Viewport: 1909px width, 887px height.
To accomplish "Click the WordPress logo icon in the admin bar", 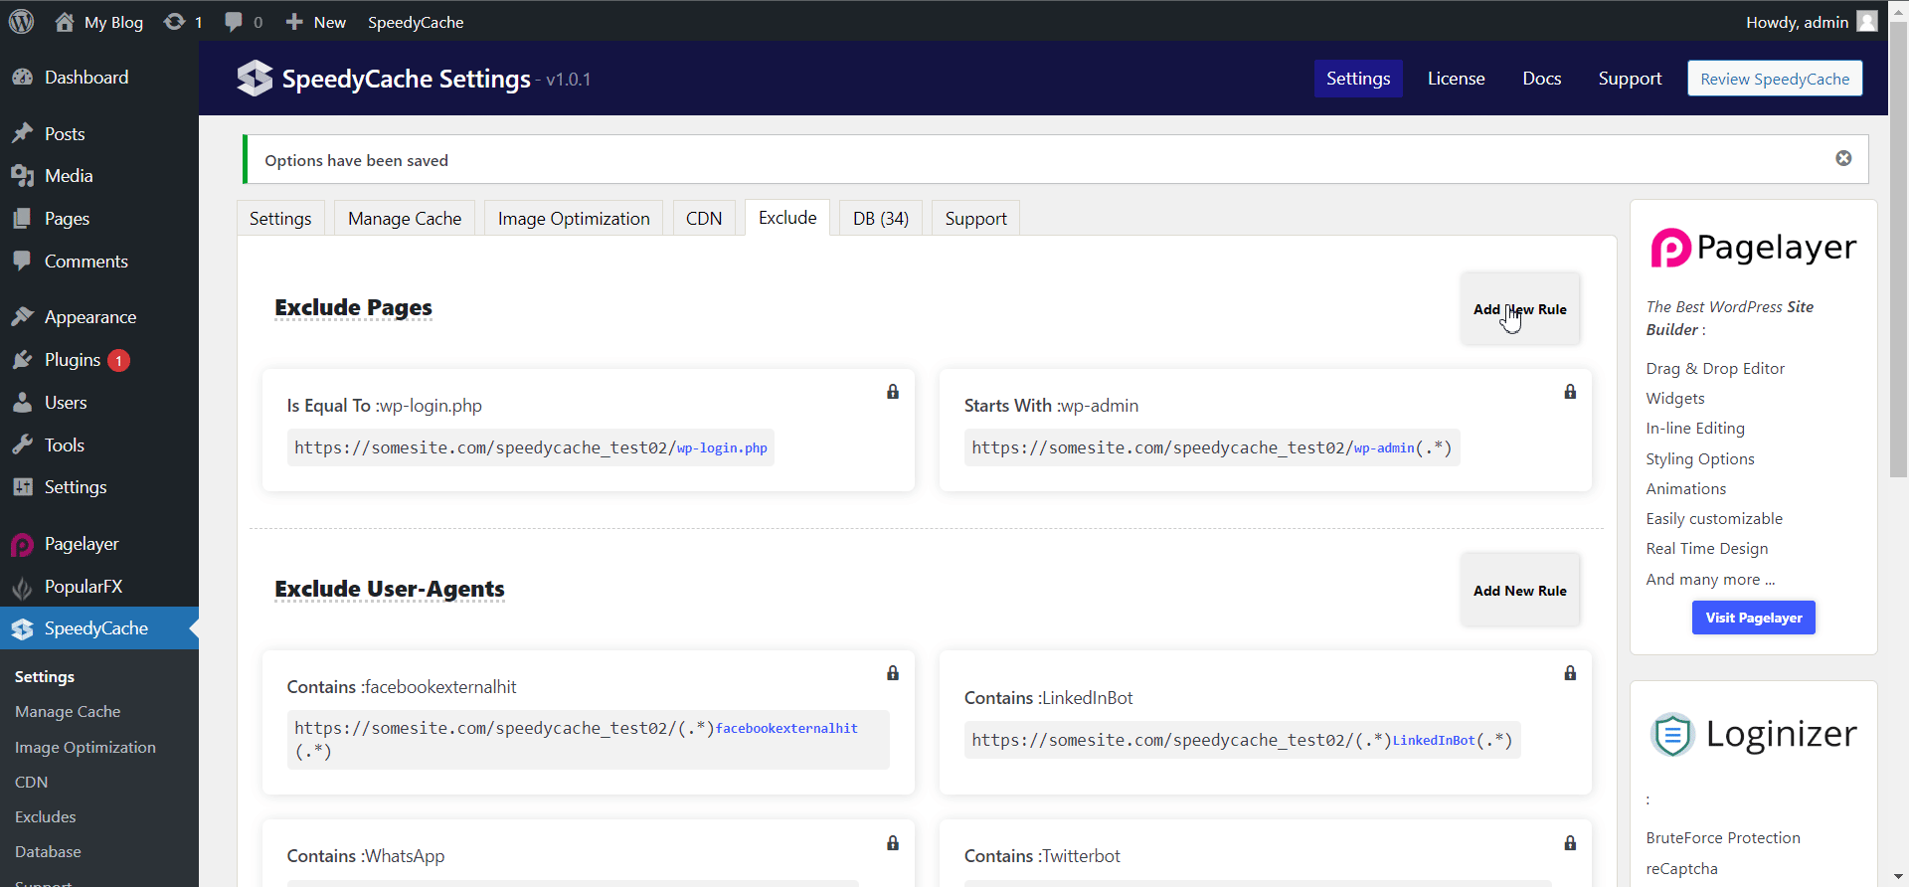I will coord(21,21).
